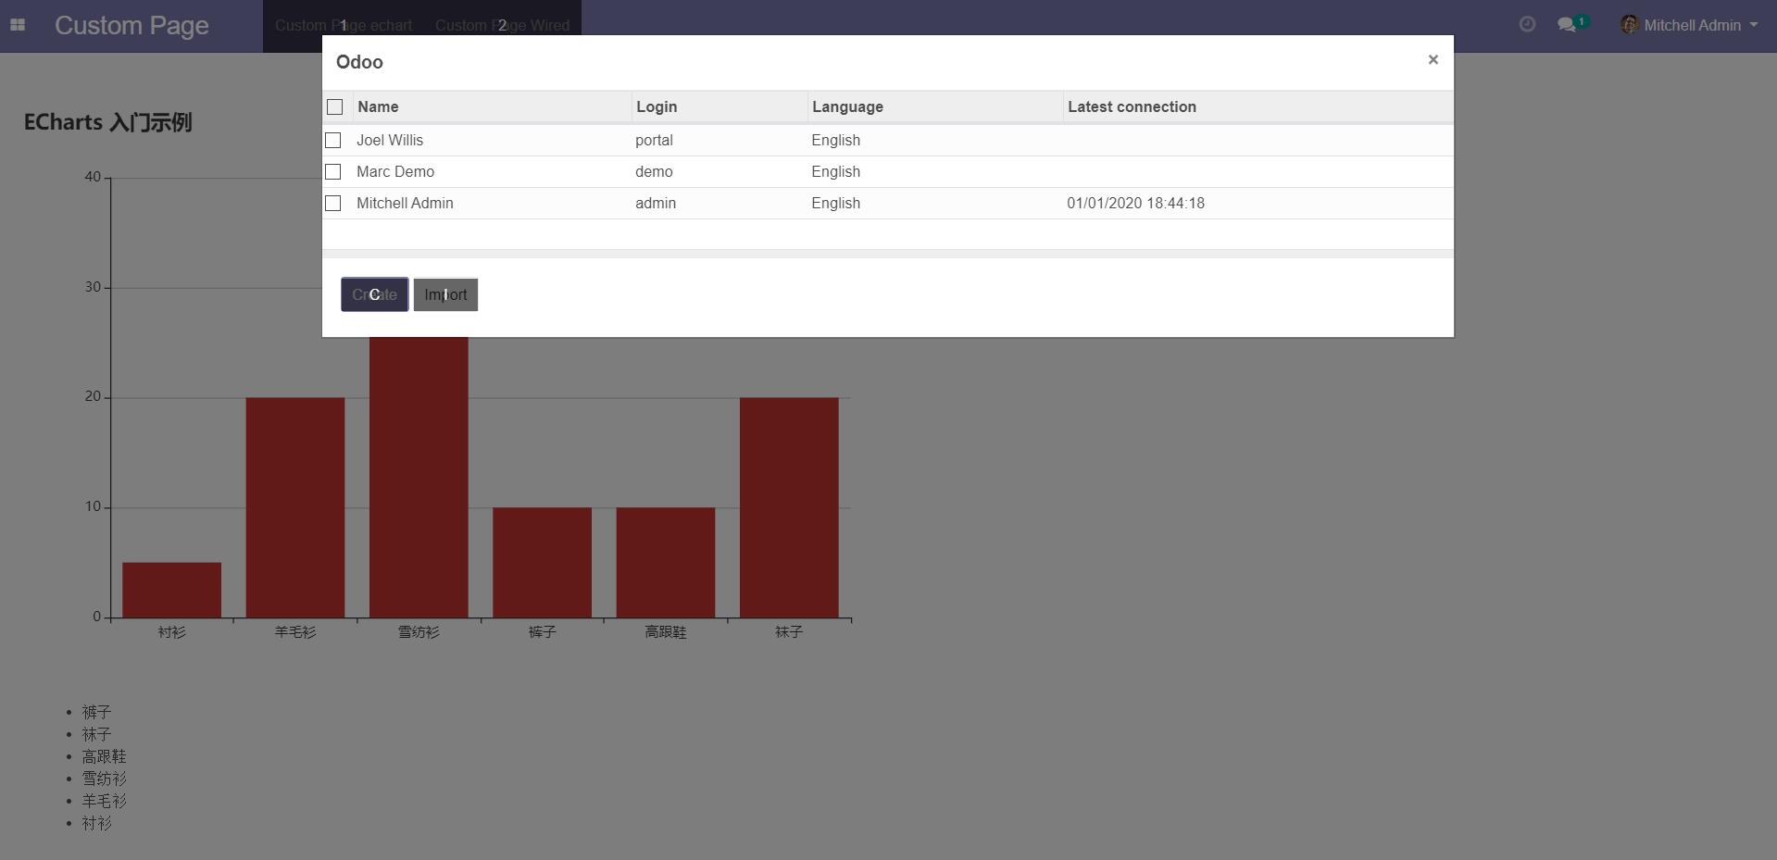Click Mitchell Admin's avatar picture

pyautogui.click(x=1630, y=25)
